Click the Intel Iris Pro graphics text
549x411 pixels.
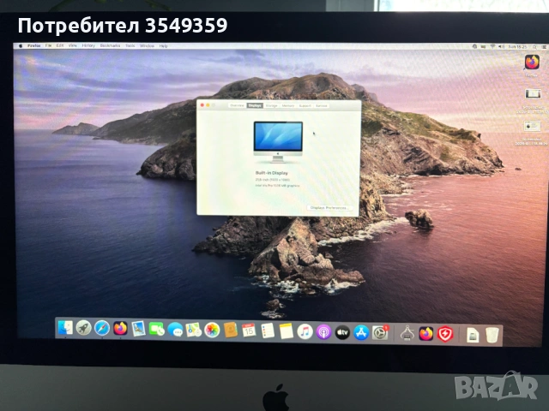coord(277,186)
